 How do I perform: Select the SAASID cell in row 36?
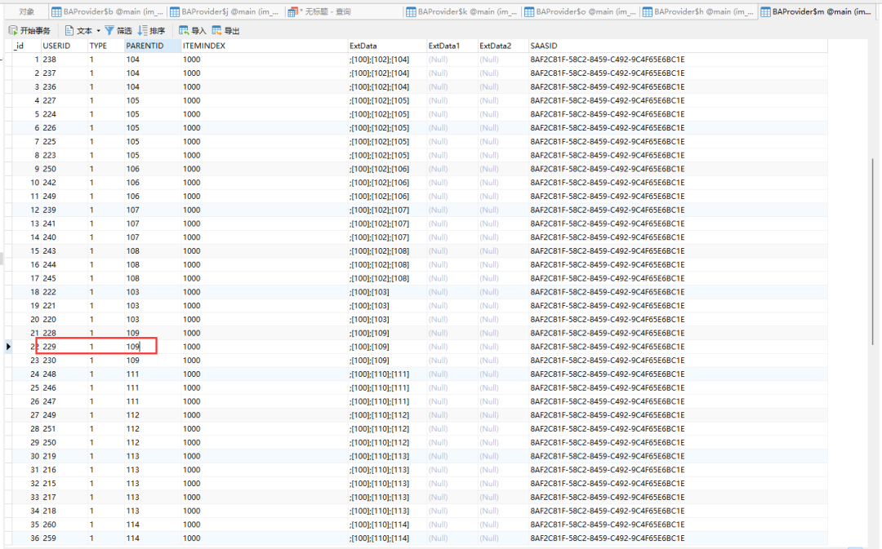tap(678, 538)
